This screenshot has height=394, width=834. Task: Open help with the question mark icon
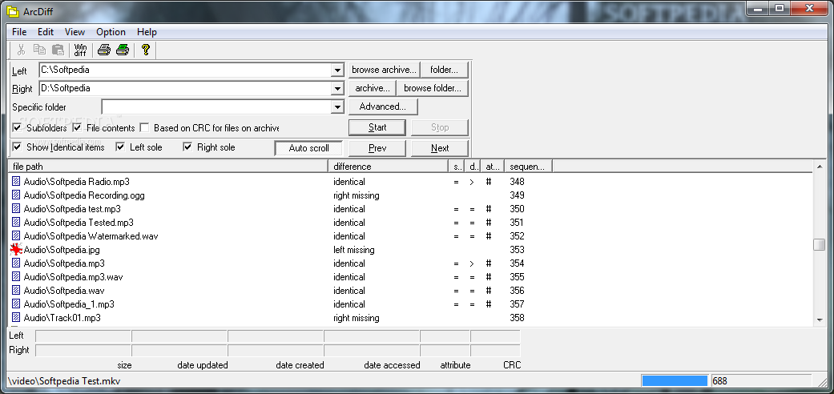pos(146,50)
